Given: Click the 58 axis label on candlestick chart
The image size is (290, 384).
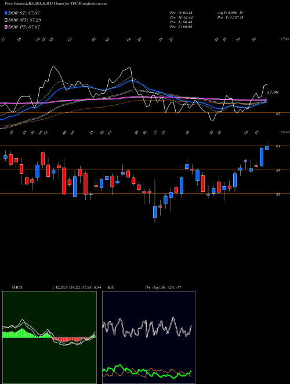Looking at the screenshot, I should tap(278, 170).
